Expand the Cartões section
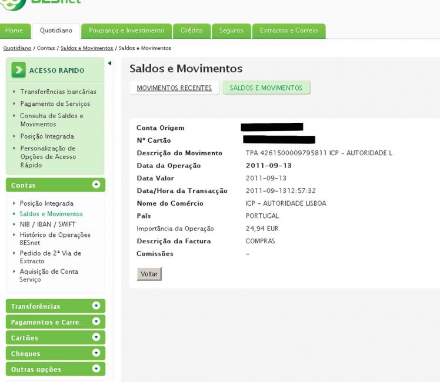 pos(96,337)
